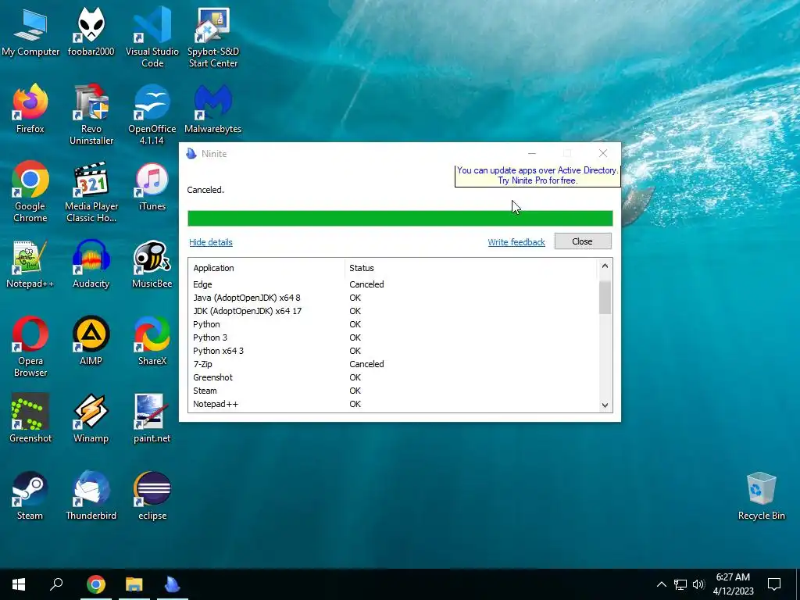800x600 pixels.
Task: Open the My Computer desktop icon
Action: tap(30, 31)
